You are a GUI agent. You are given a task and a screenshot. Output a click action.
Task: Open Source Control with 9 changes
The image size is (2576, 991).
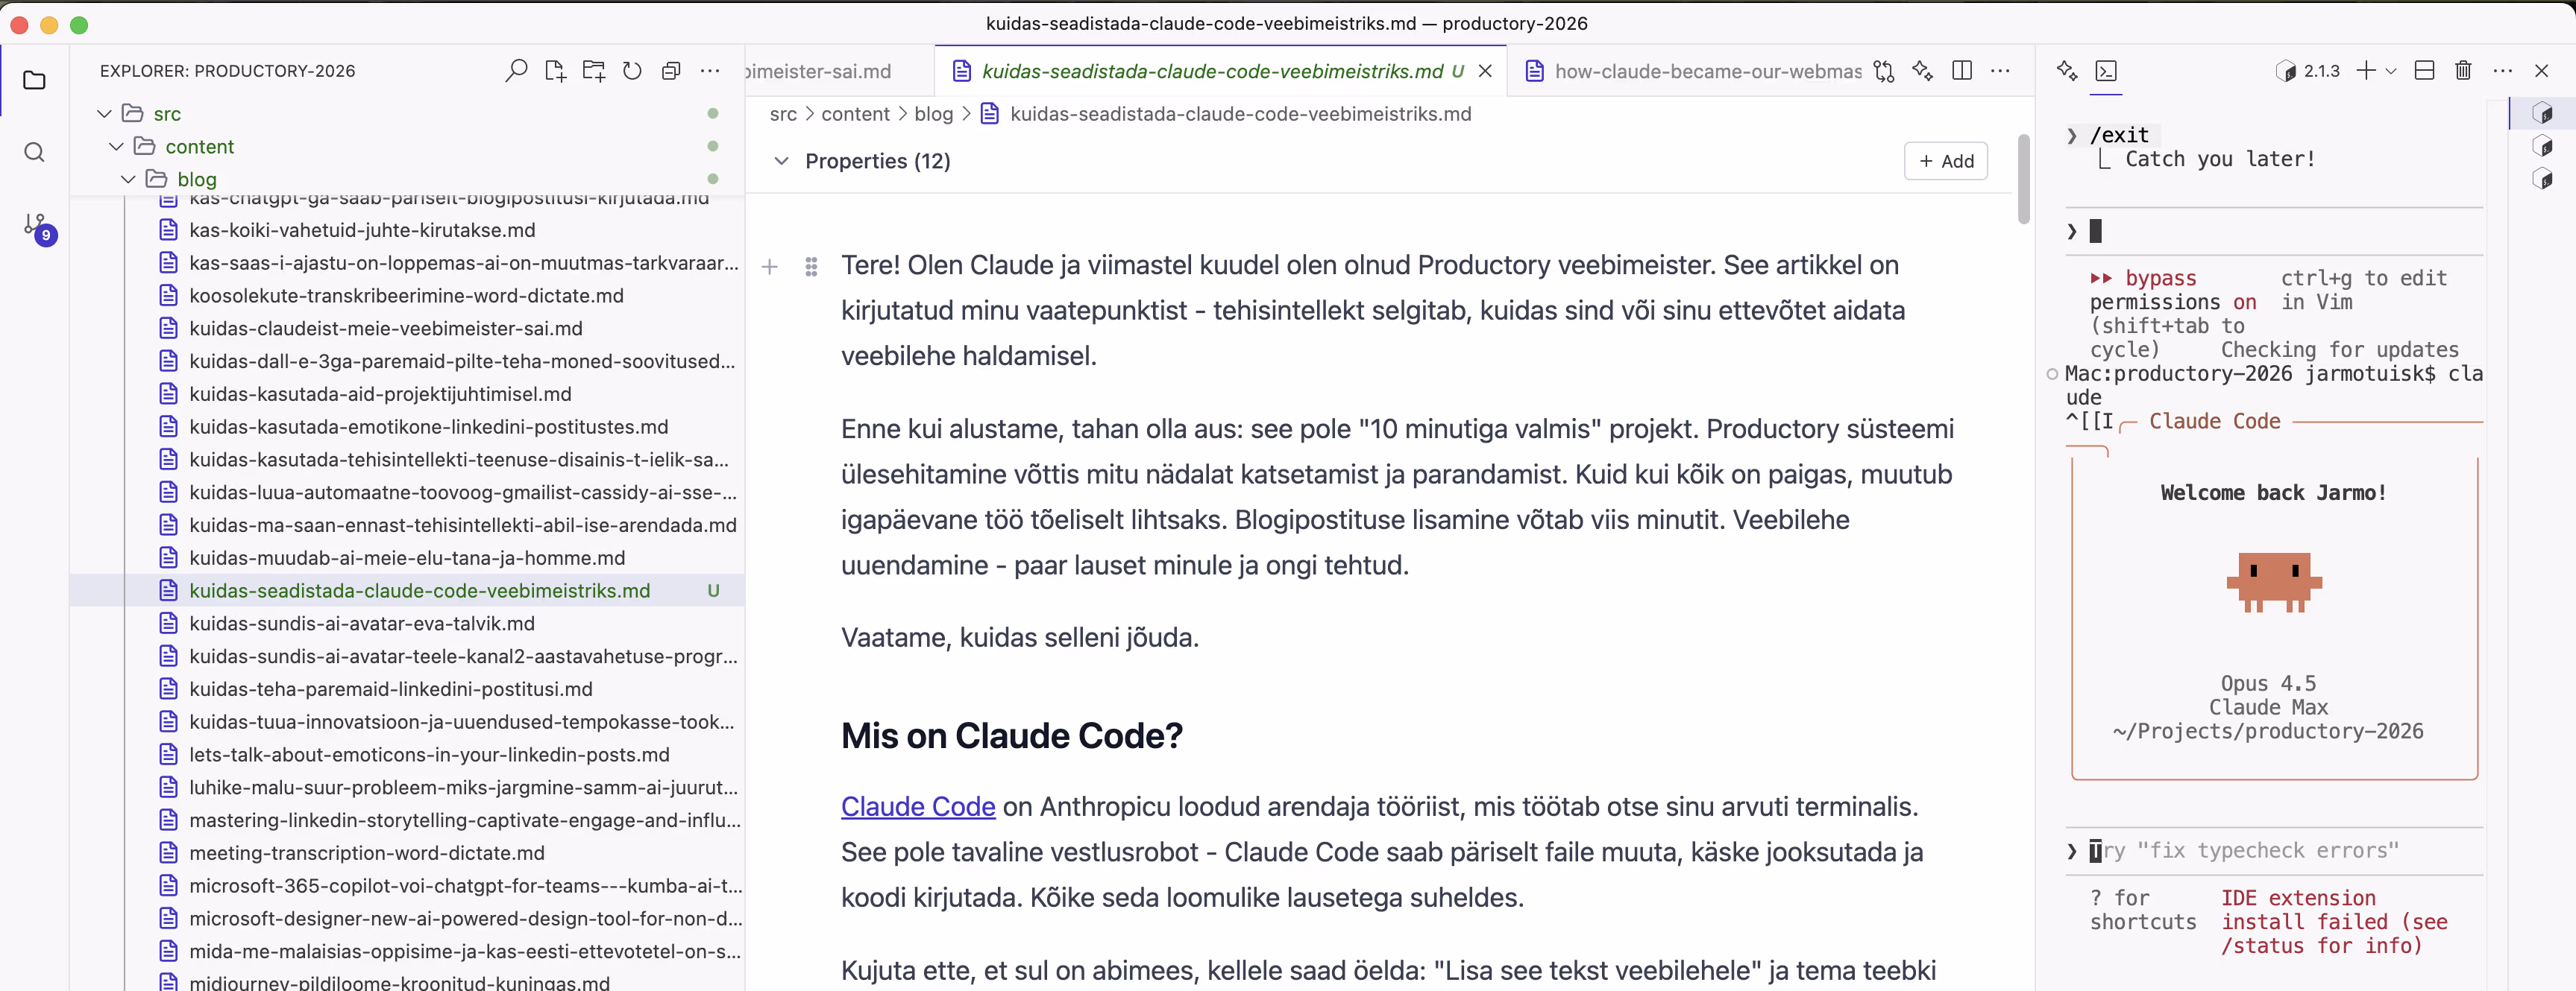(36, 226)
